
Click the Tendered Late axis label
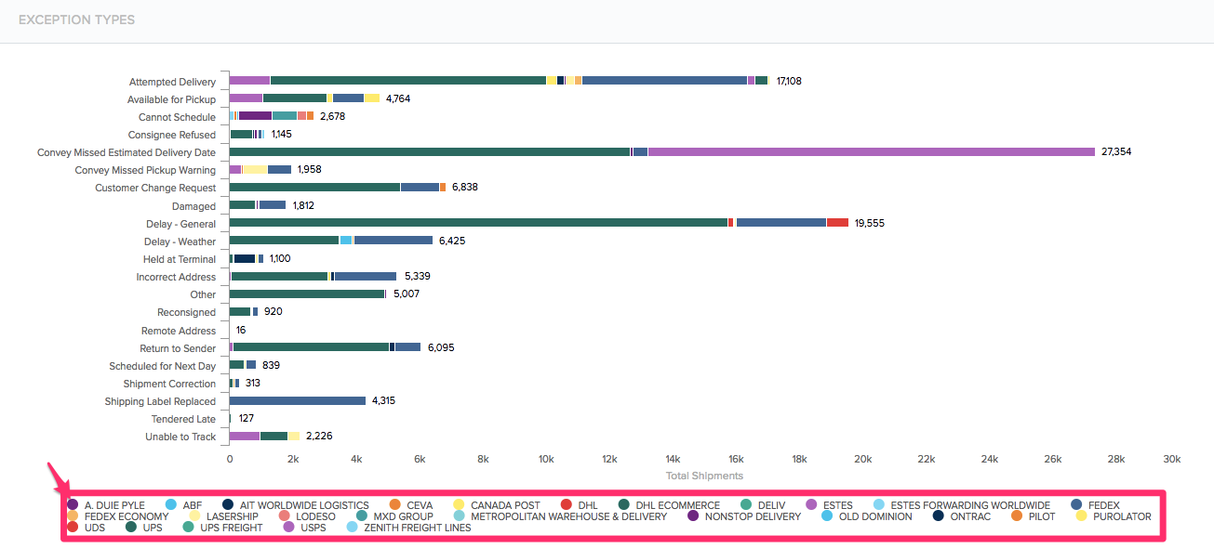(x=183, y=419)
